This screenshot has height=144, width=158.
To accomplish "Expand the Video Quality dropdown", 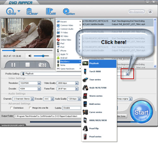I will (x=77, y=83).
